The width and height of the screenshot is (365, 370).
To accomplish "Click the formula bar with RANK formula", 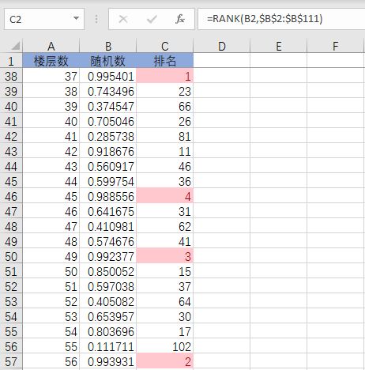I will [x=281, y=19].
